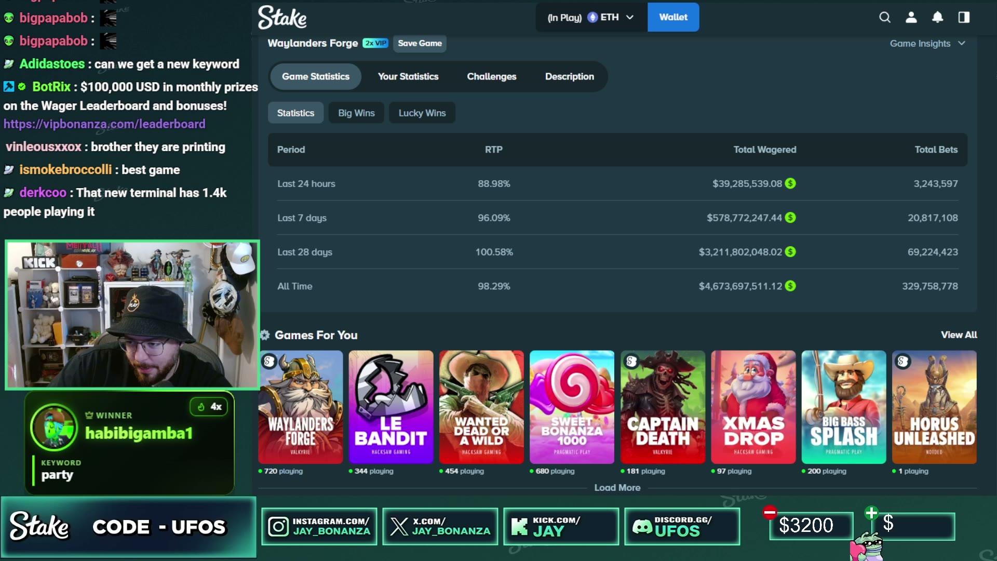Click the Save Game button
This screenshot has width=997, height=561.
[420, 43]
